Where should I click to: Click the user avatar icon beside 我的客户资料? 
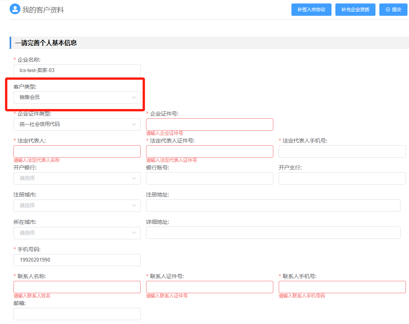click(x=15, y=9)
